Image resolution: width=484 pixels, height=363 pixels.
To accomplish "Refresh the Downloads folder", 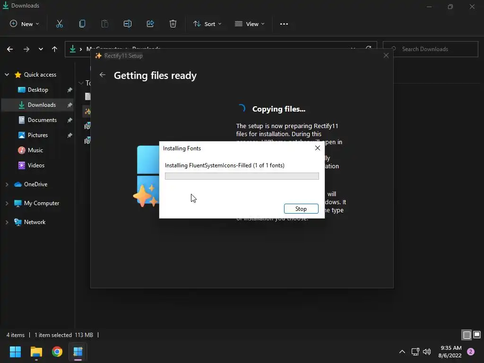I will point(368,49).
